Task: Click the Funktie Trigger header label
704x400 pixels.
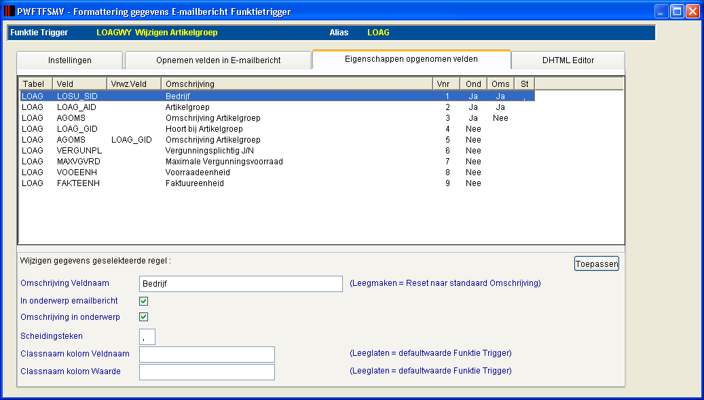Action: [x=39, y=33]
